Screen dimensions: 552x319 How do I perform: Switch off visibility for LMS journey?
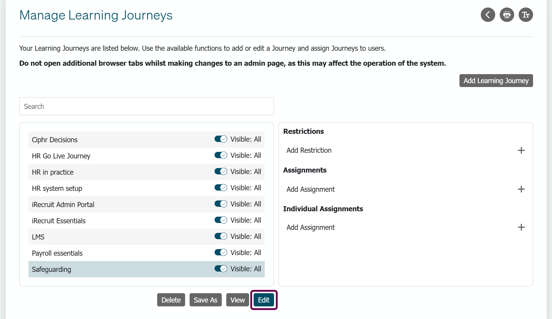tap(221, 236)
